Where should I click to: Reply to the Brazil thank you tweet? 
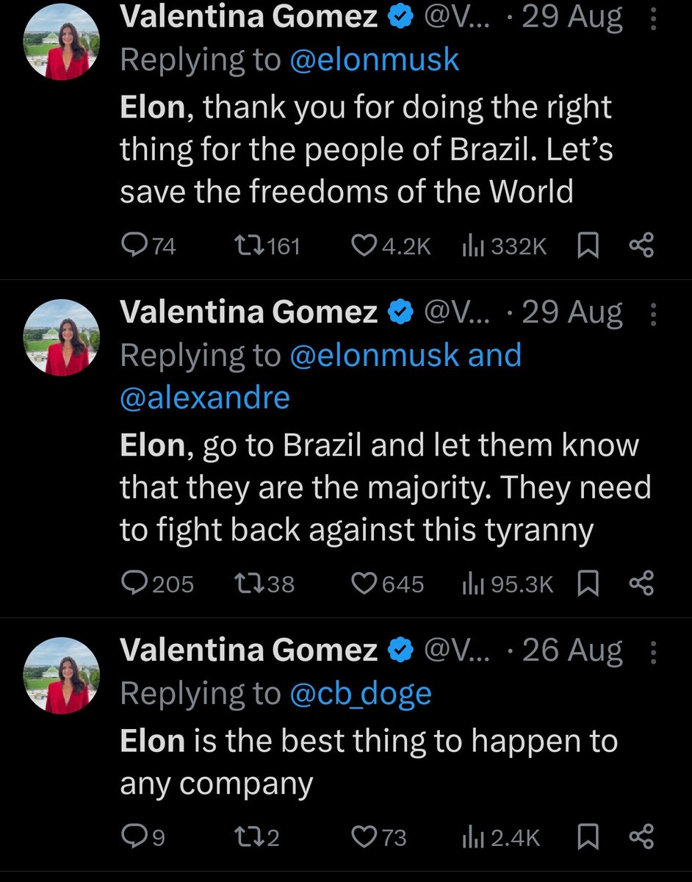(x=134, y=246)
